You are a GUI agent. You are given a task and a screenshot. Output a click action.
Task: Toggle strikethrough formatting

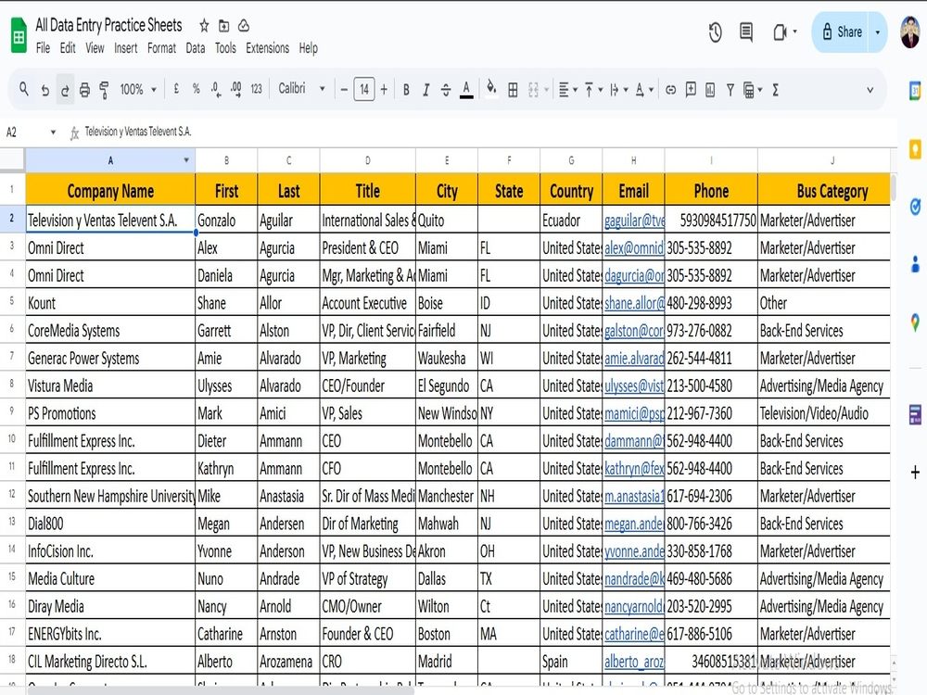tap(446, 90)
